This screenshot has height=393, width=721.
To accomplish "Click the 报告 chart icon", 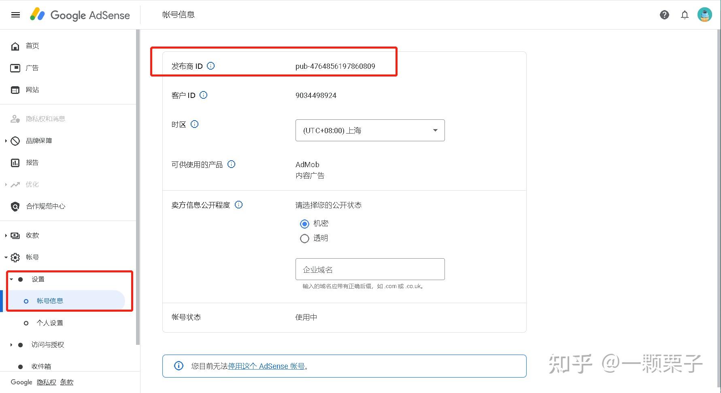I will point(15,163).
